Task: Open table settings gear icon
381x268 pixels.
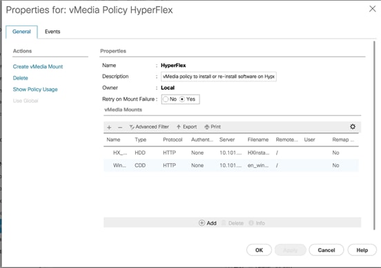Action: pyautogui.click(x=353, y=126)
